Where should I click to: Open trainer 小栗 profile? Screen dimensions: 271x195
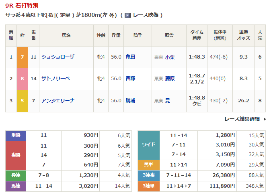170,57
